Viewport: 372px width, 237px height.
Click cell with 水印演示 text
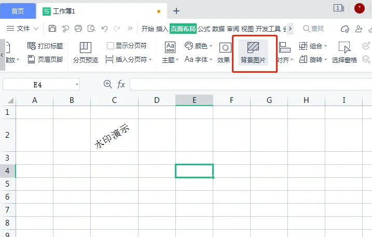coord(114,135)
